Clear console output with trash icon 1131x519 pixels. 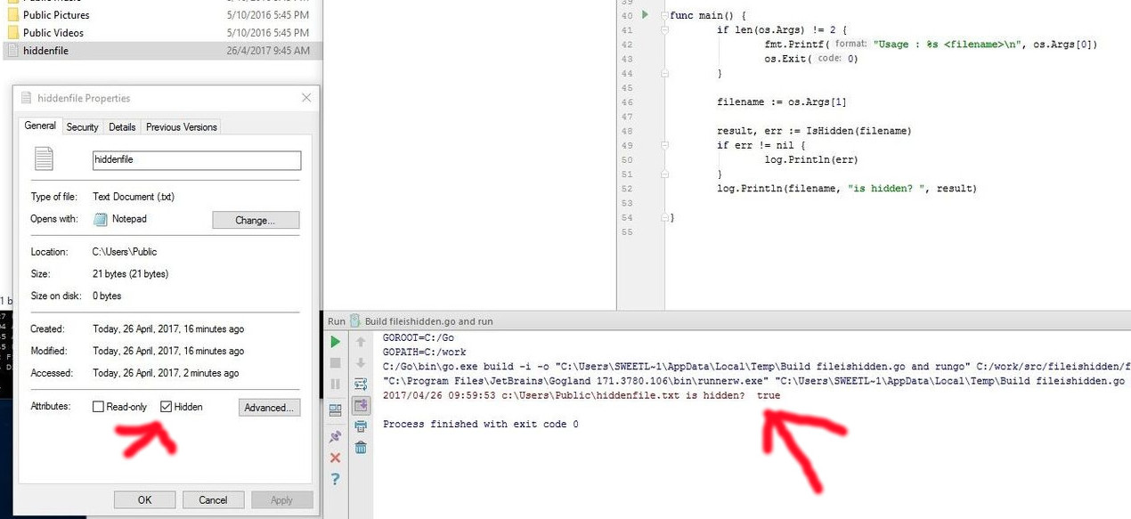(360, 446)
